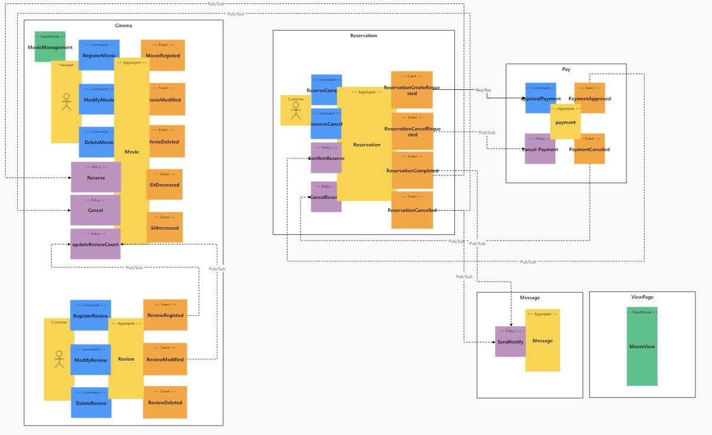Select the Message aggregate sticky
This screenshot has width=712, height=435.
(x=542, y=341)
